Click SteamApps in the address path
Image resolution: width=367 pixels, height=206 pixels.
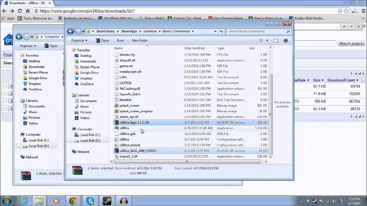click(129, 31)
